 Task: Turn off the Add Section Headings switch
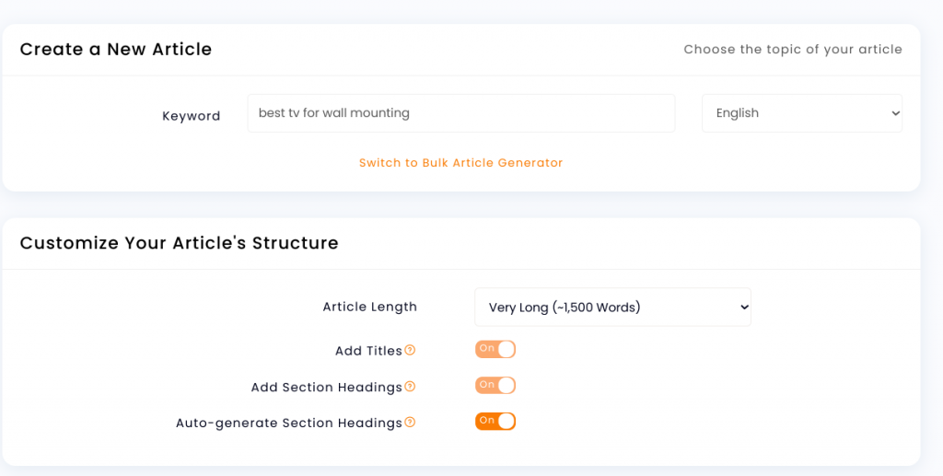tap(495, 385)
